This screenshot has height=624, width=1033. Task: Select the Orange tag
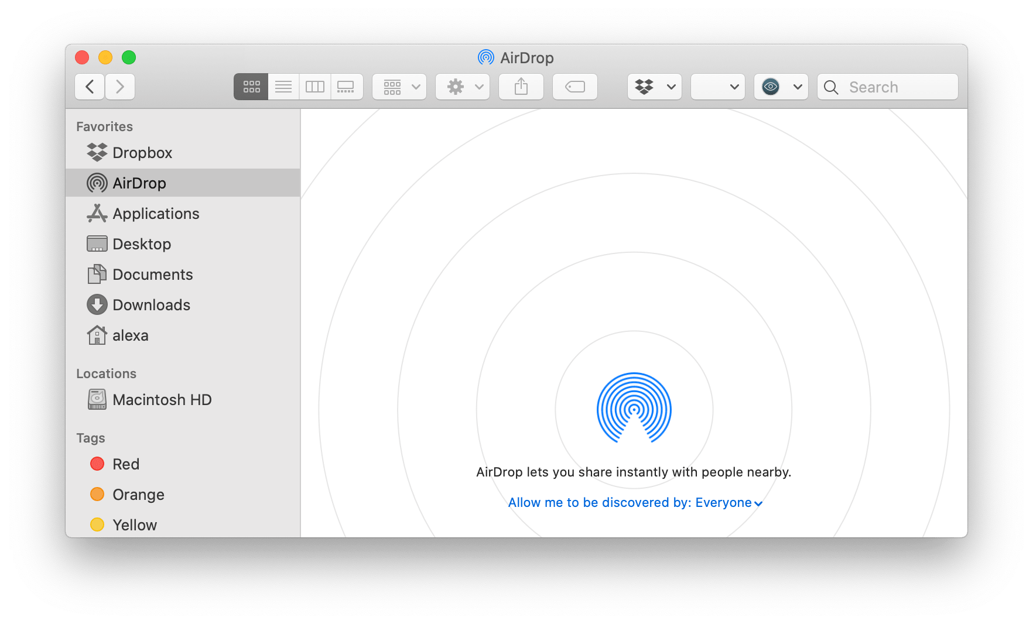[x=138, y=494]
